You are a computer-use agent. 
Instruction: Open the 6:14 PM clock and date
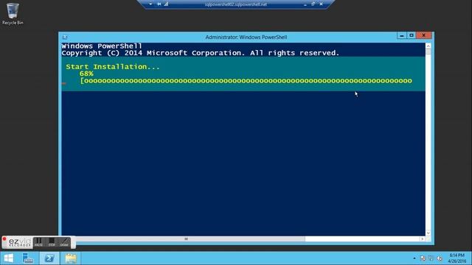pos(457,258)
